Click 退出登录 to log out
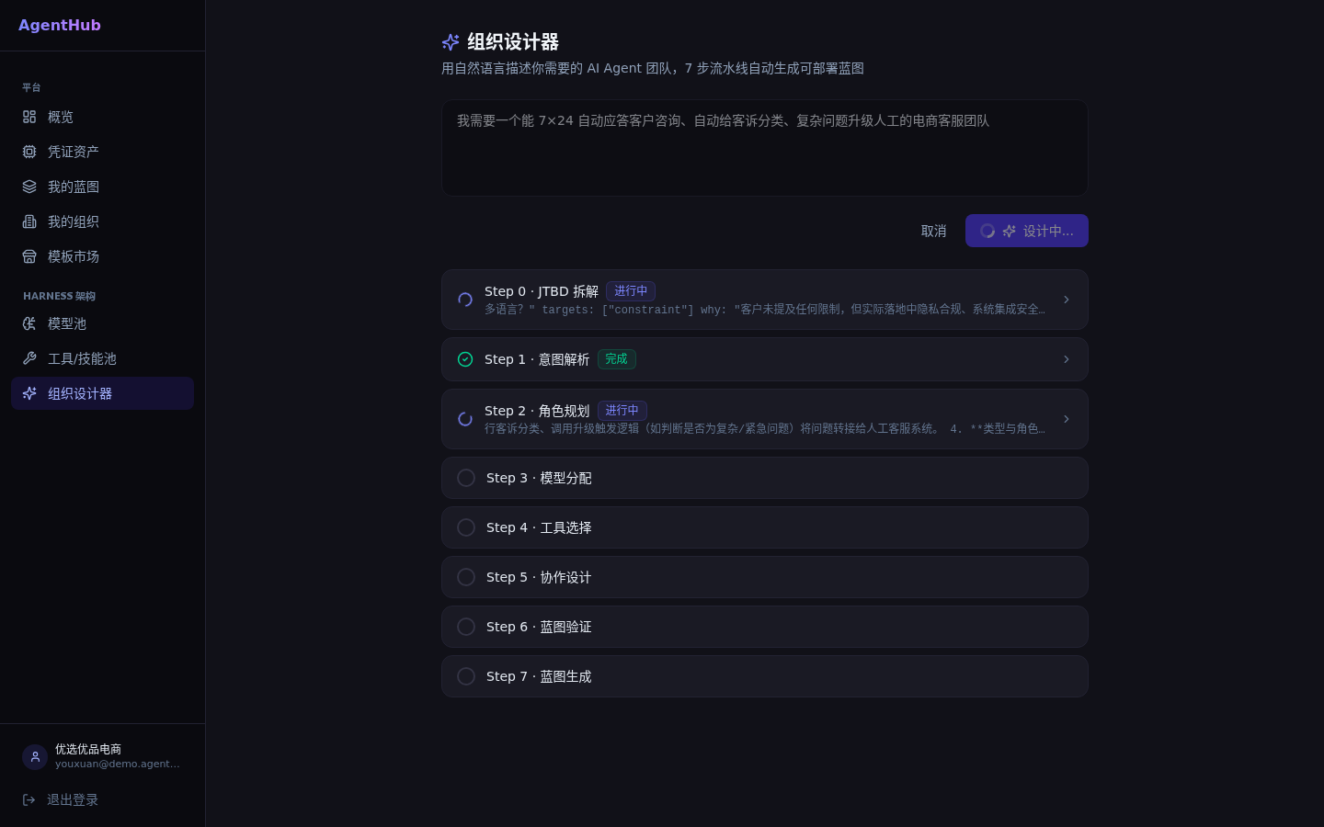The width and height of the screenshot is (1324, 827). [x=102, y=799]
